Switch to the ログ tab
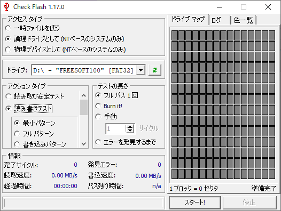Viewport: 281px width, 211px height. coord(220,20)
